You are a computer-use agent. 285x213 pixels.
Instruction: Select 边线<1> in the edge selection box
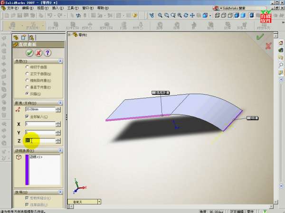(x=37, y=157)
